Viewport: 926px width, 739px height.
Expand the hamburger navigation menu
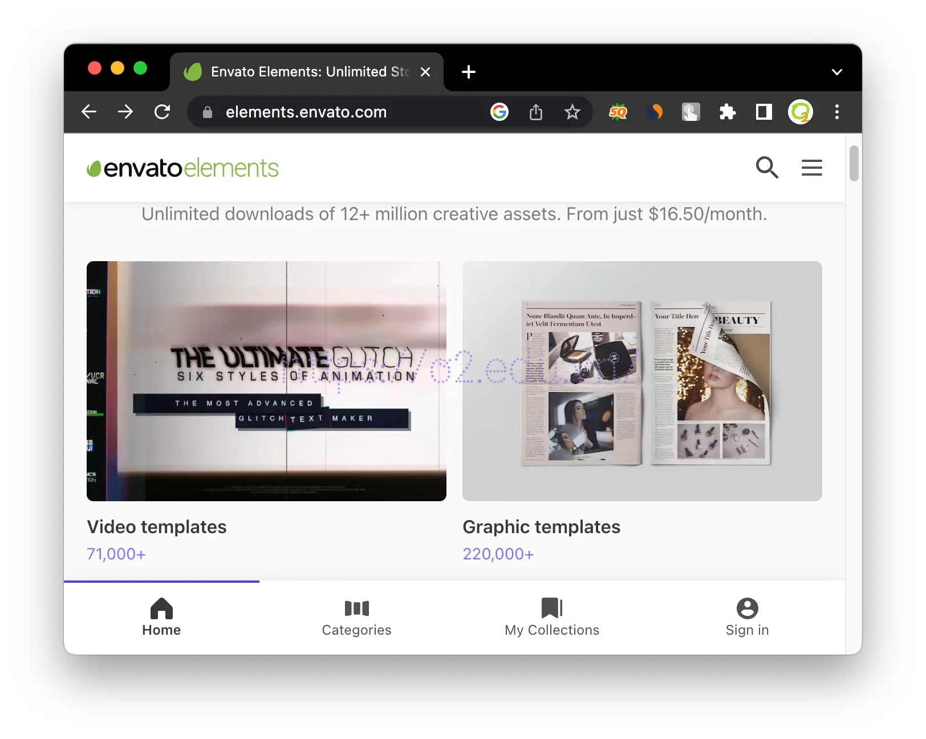[x=812, y=168]
